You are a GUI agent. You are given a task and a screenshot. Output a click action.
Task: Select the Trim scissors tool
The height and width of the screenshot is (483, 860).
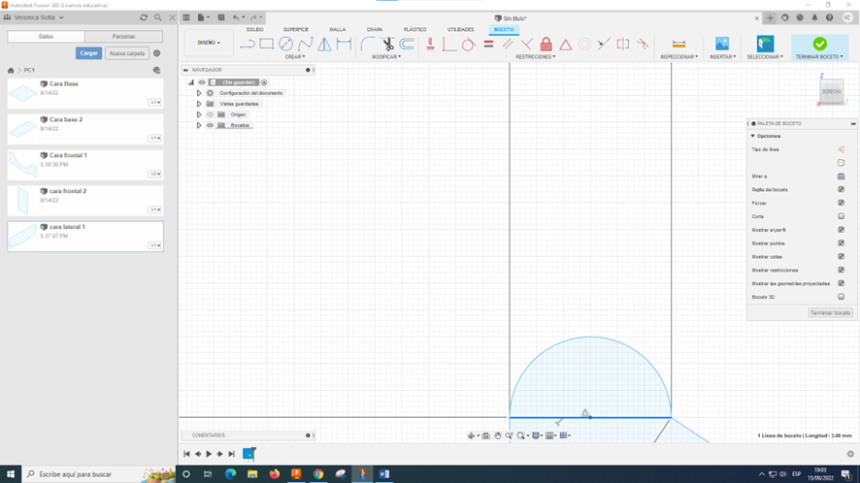[x=387, y=44]
